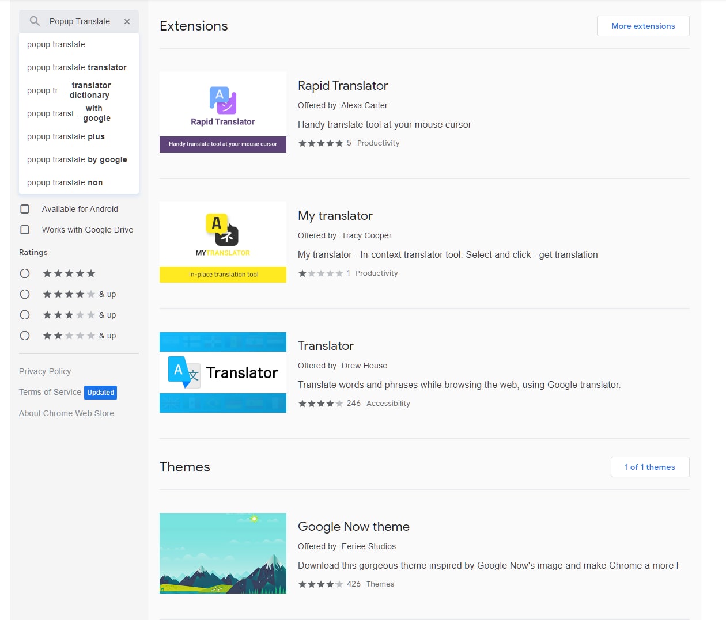Viewport: 726px width, 620px height.
Task: Select suggestion 'popup translate by google'
Action: [x=79, y=159]
